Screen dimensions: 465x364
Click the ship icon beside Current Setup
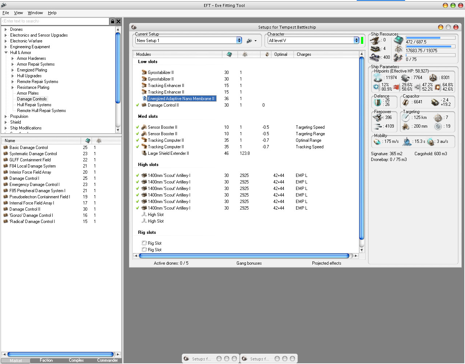(x=249, y=41)
